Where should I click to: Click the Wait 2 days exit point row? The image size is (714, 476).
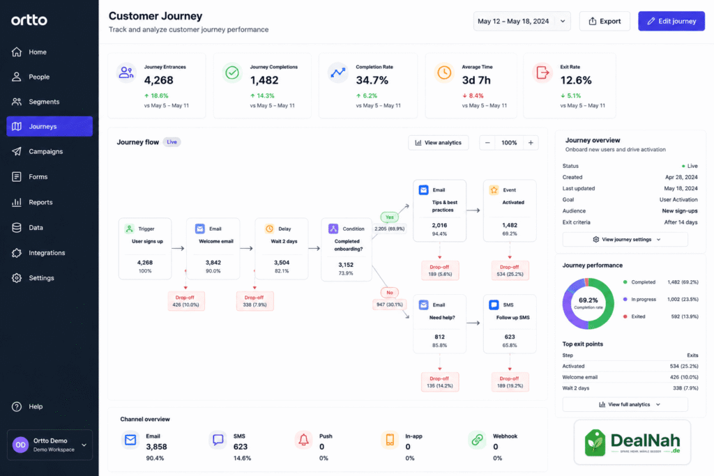pos(630,388)
